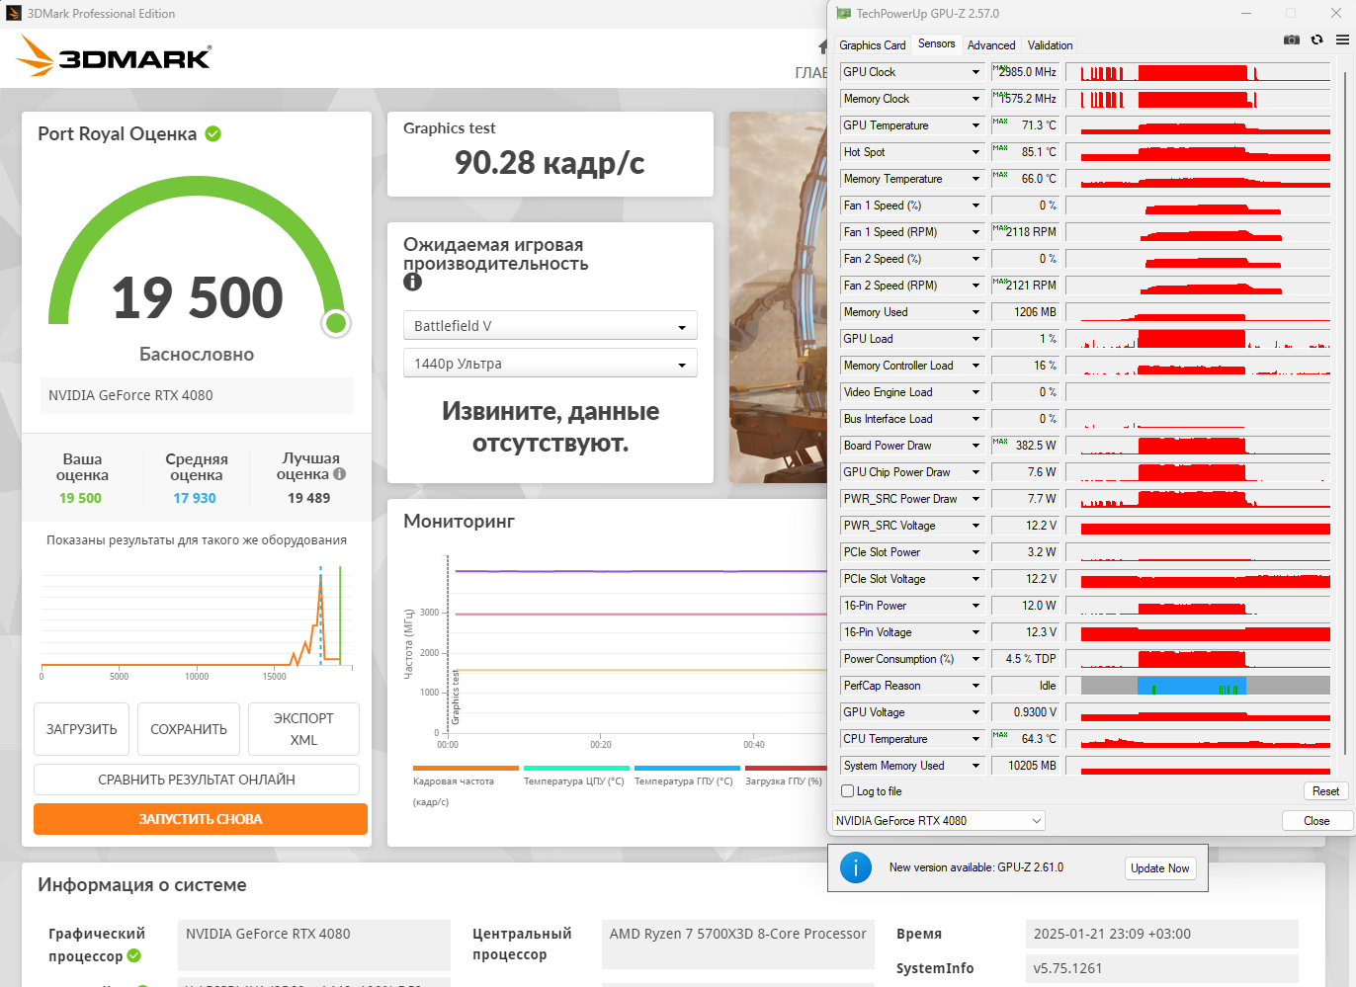Click the GPU Clock sensor graph
This screenshot has width=1356, height=987.
tap(1198, 72)
